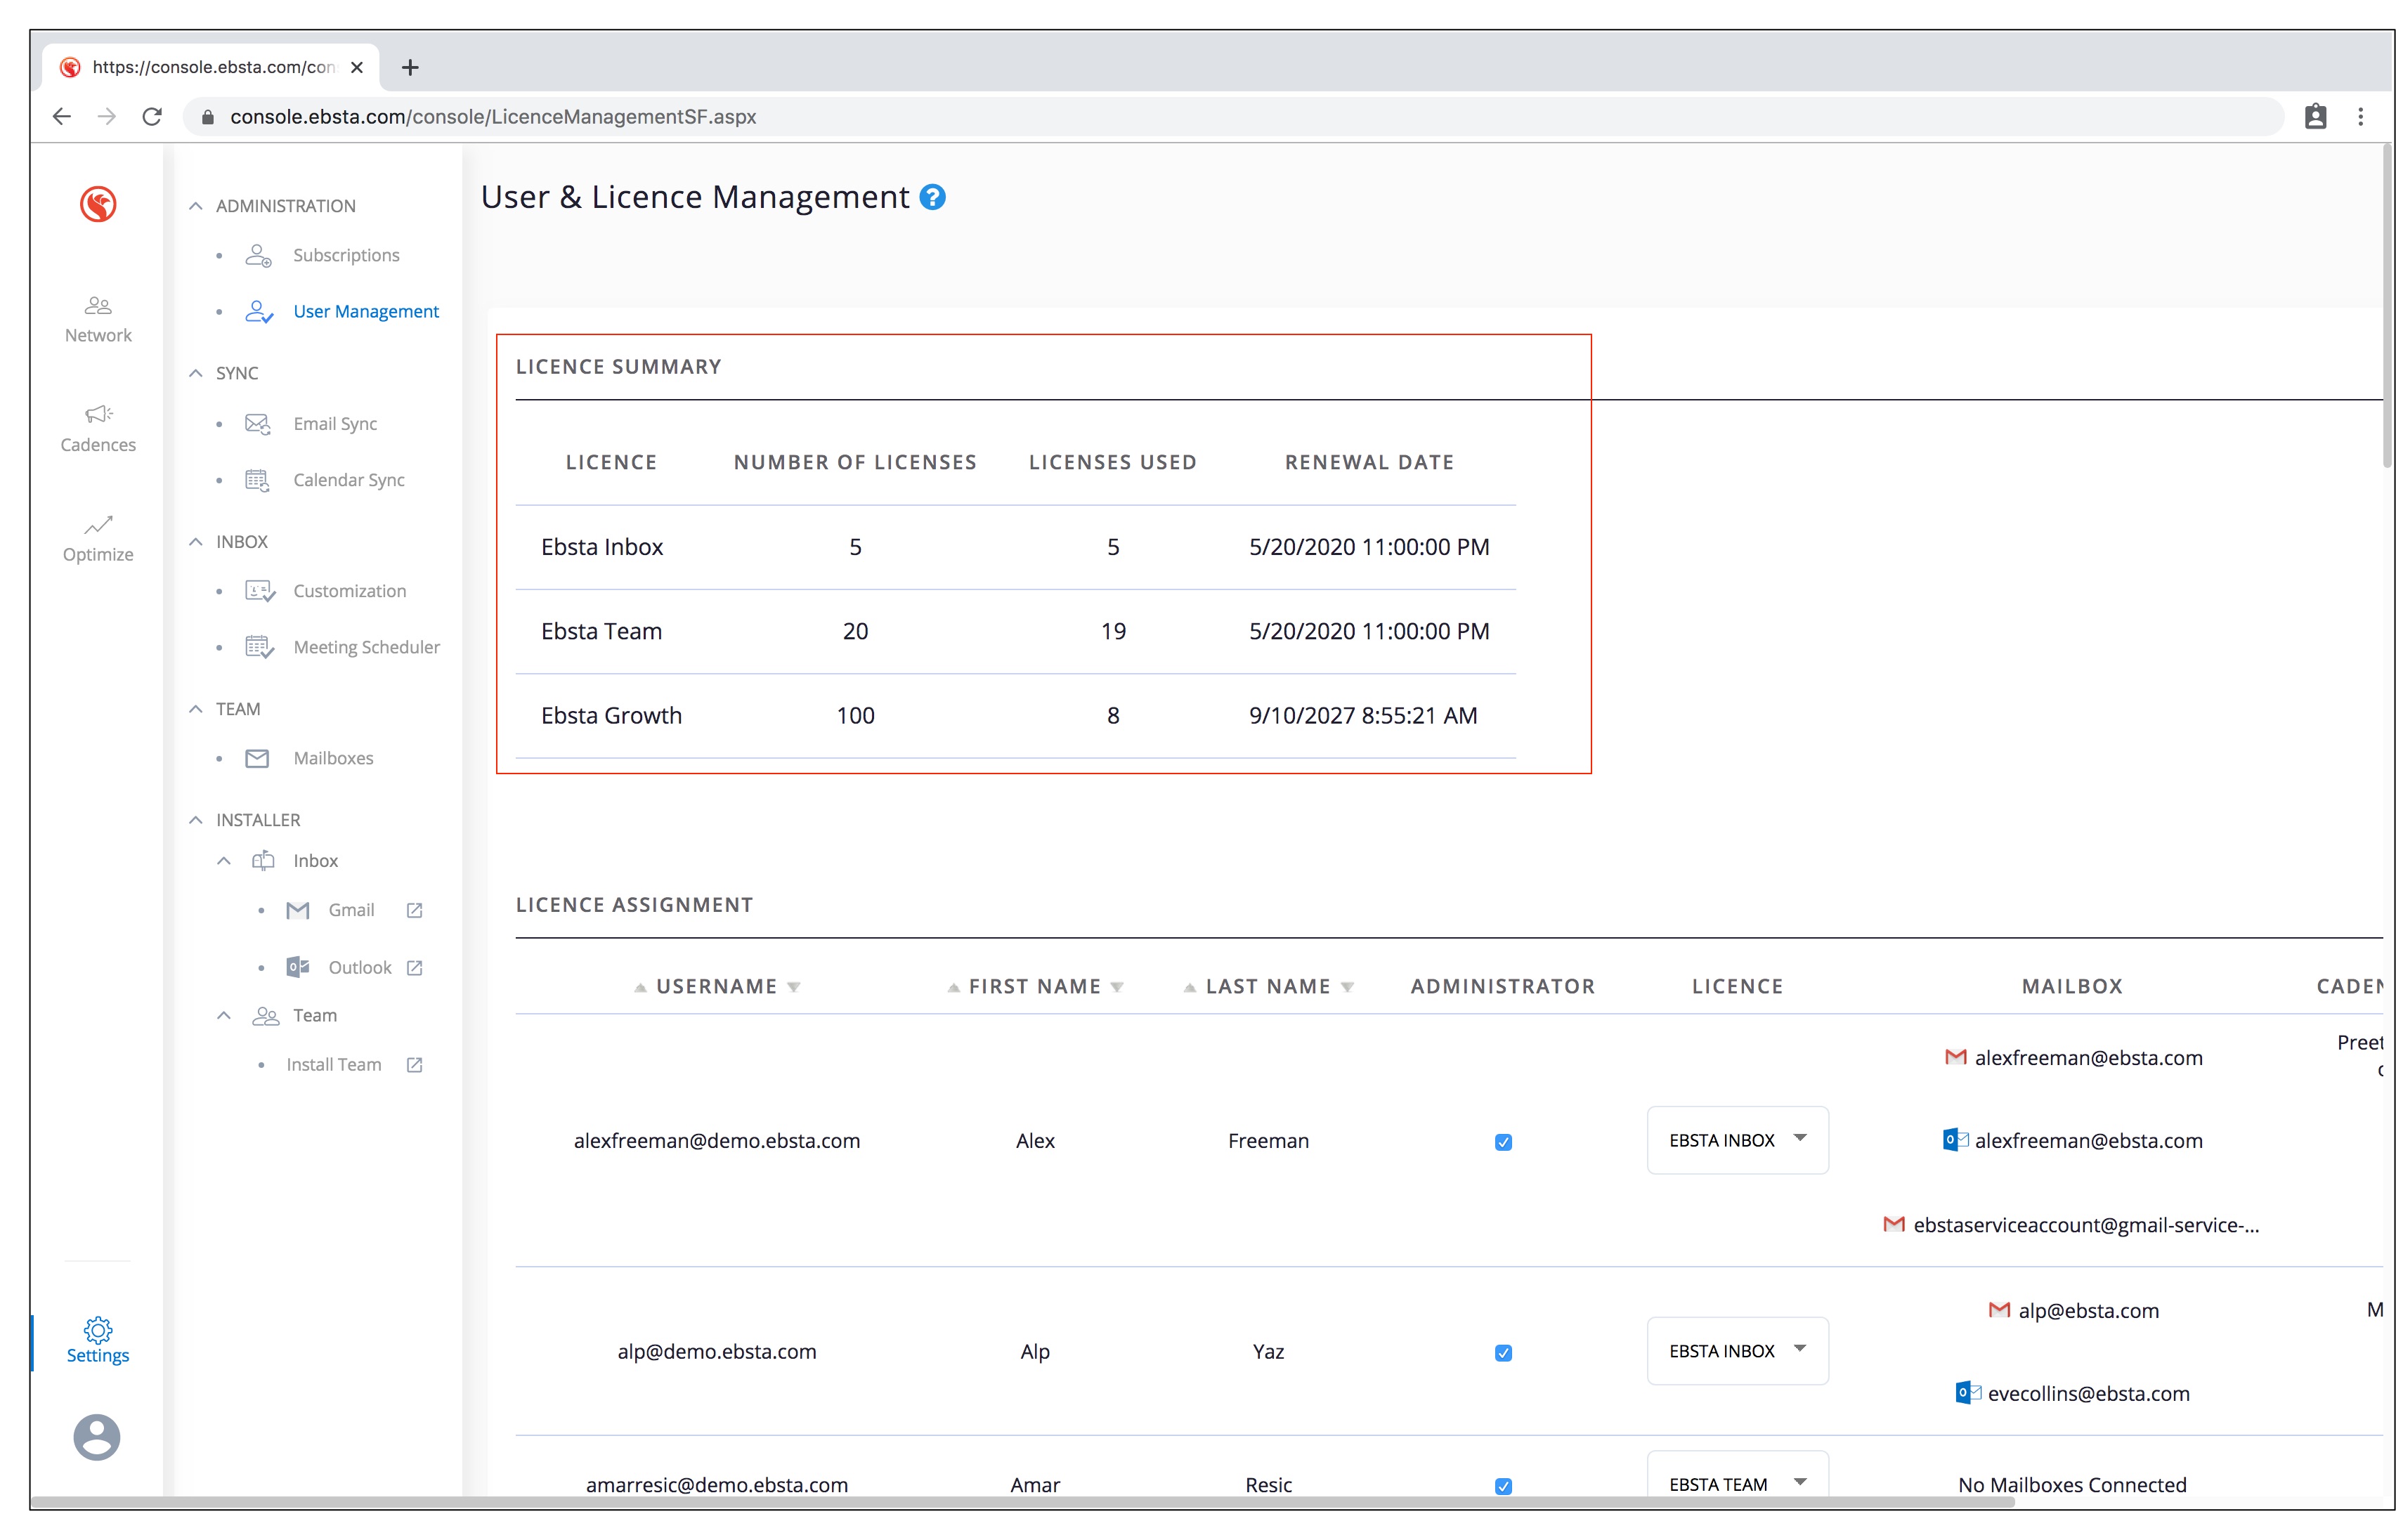Collapse the ADMINISTRATION section
Screen dimensions: 2396x1540
point(196,206)
